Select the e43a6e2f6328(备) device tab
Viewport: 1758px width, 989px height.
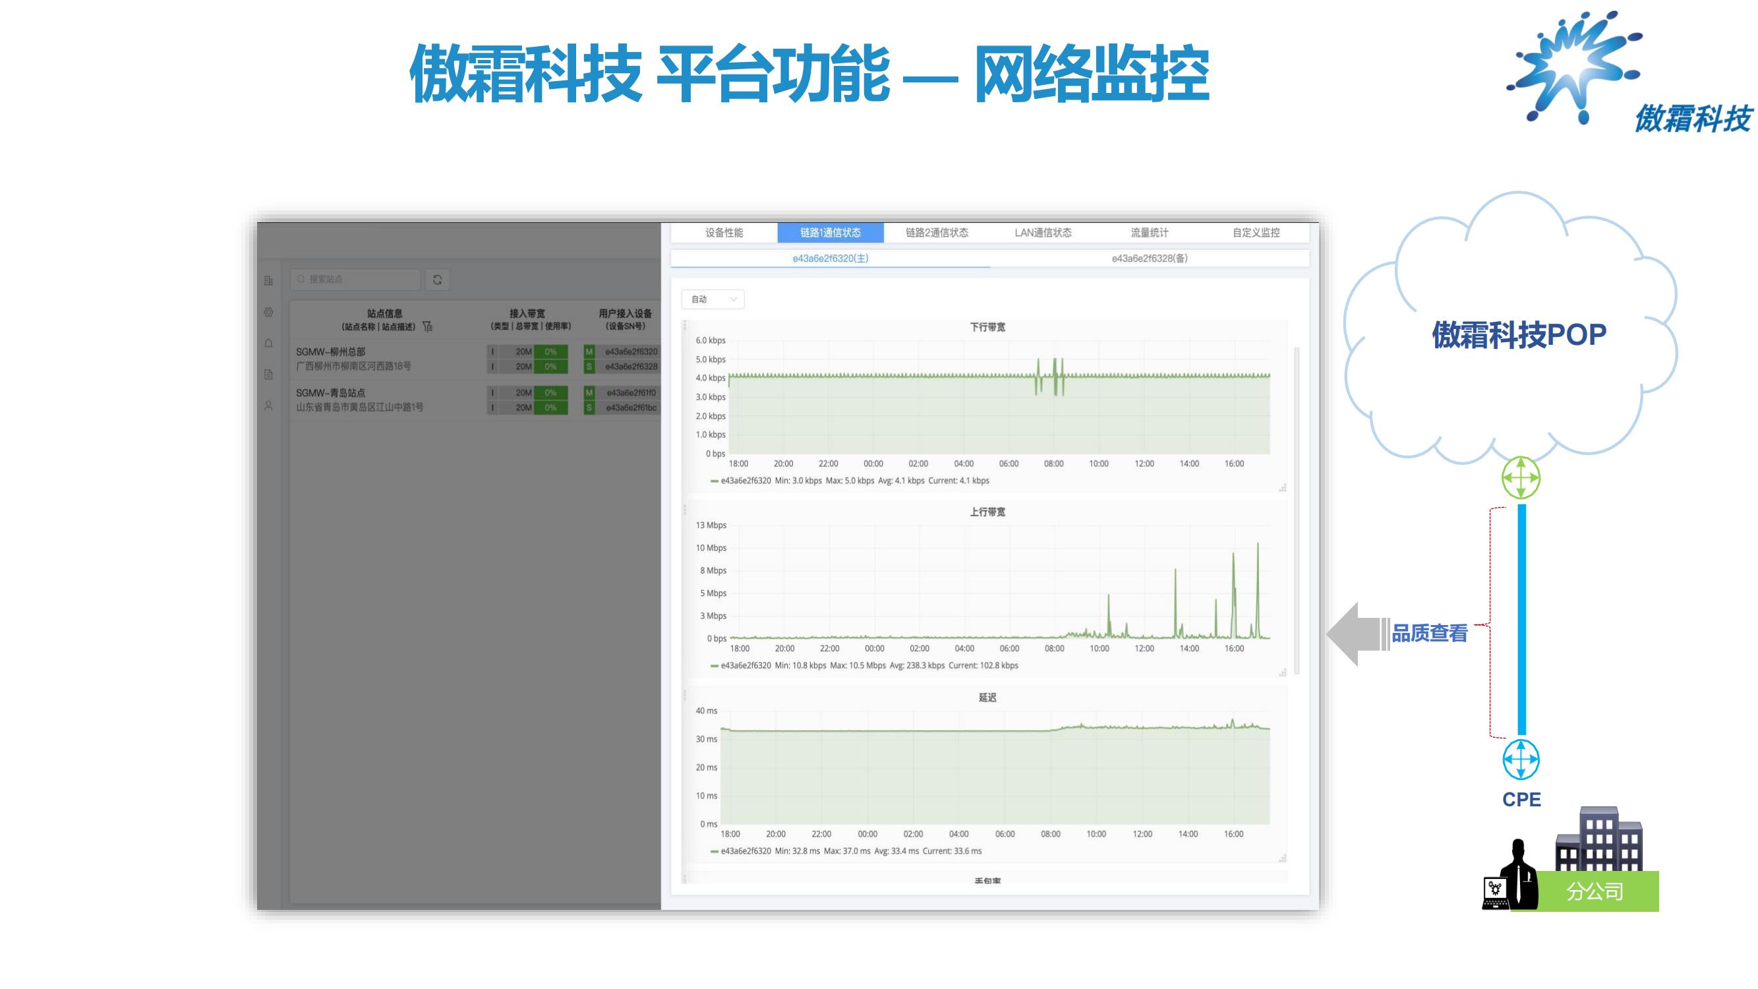pos(1149,258)
